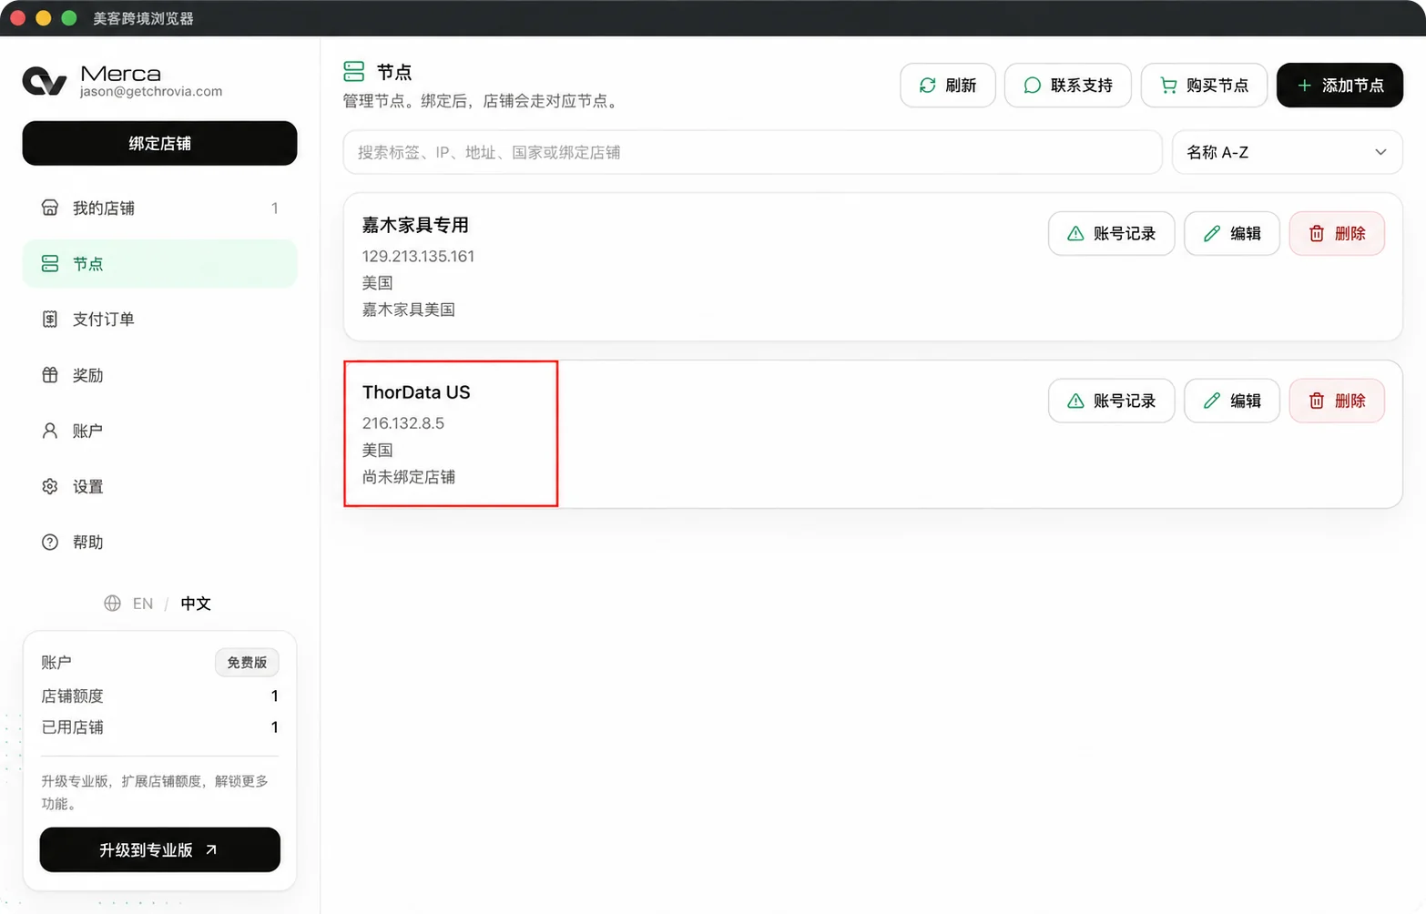Viewport: 1426px width, 914px height.
Task: Open 支付订单 receipt icon
Action: 50,320
